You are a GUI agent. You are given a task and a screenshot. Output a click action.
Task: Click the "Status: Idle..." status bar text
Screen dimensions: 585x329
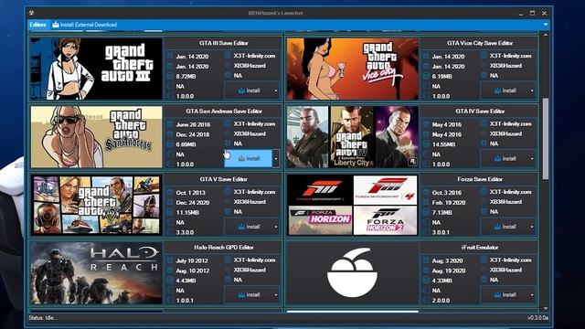point(43,318)
